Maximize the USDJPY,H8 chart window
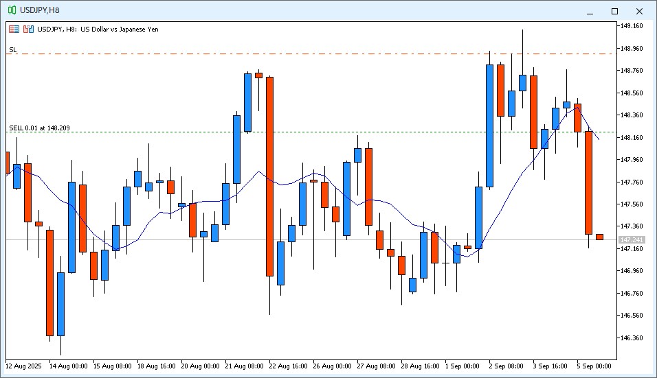 point(614,11)
